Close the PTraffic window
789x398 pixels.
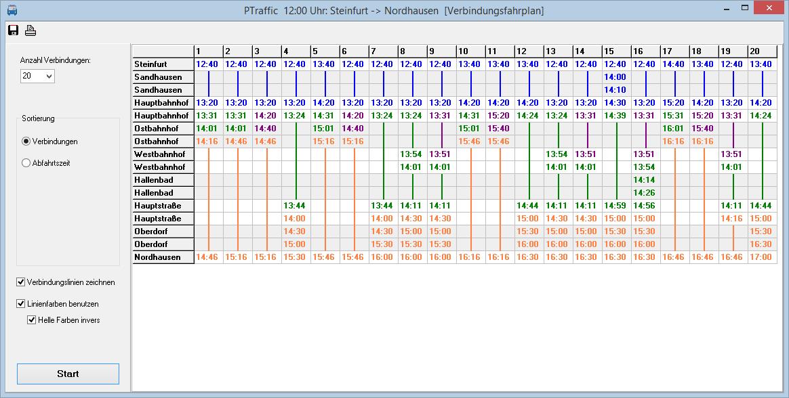769,7
